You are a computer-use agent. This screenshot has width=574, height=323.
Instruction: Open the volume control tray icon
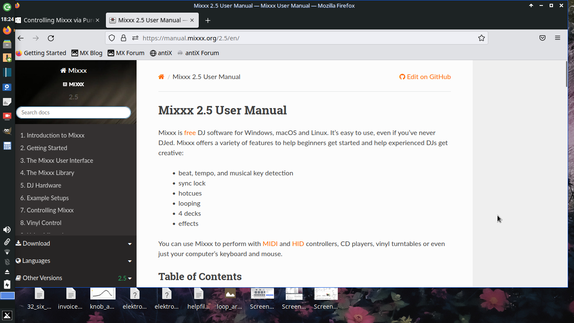coord(7,230)
